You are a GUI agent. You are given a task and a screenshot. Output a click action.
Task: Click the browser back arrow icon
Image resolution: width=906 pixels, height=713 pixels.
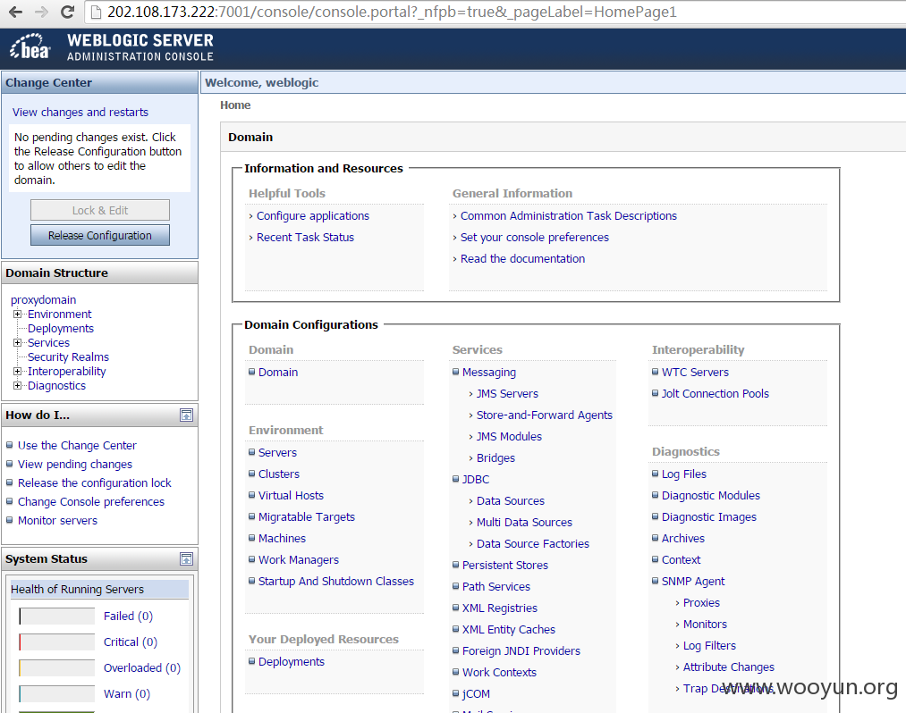point(15,12)
